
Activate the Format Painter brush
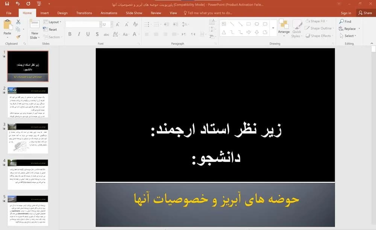point(18,37)
